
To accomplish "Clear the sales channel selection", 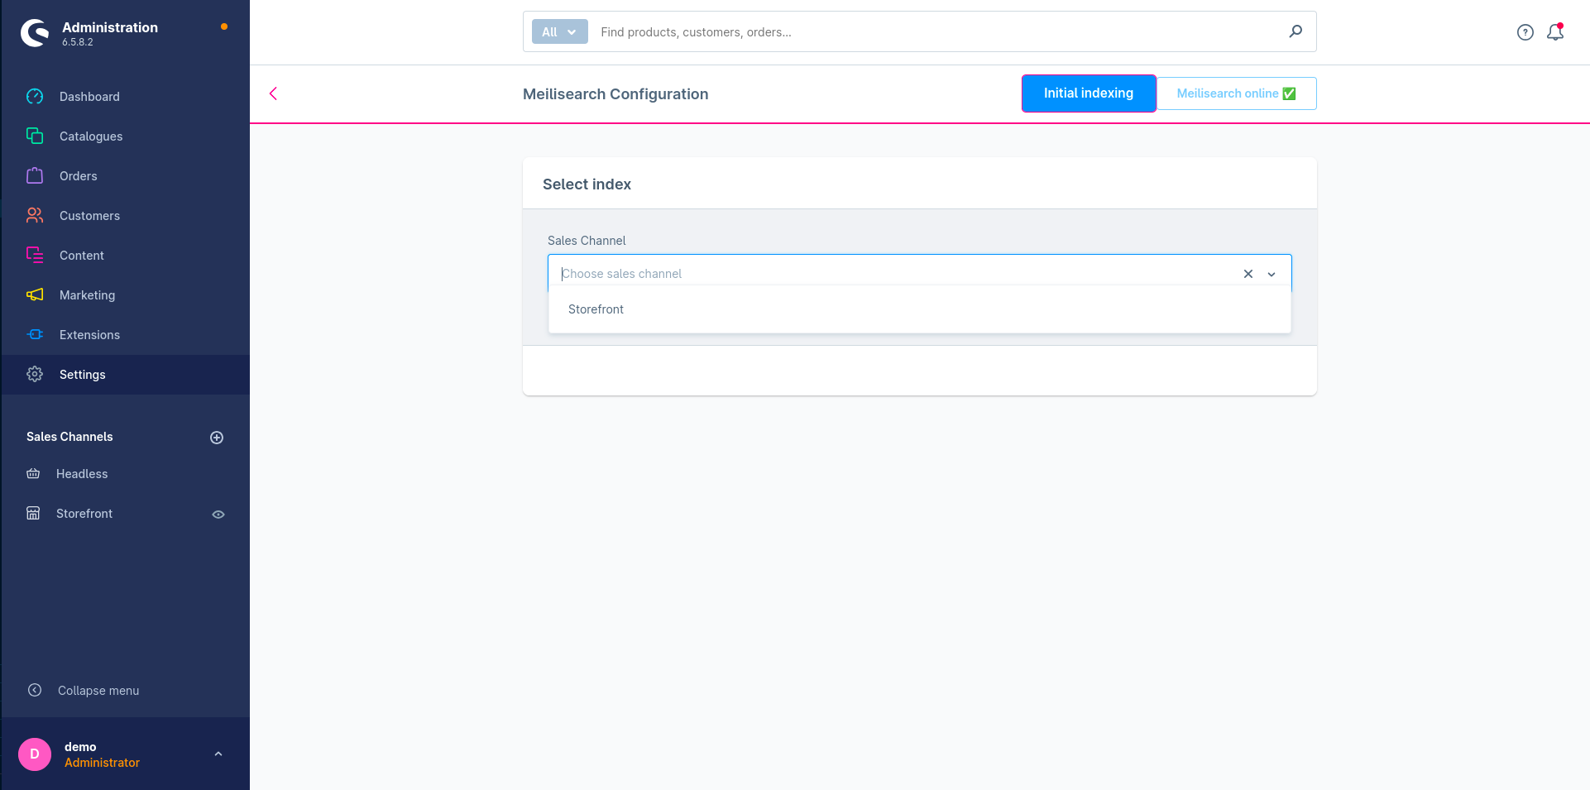I will (1248, 274).
